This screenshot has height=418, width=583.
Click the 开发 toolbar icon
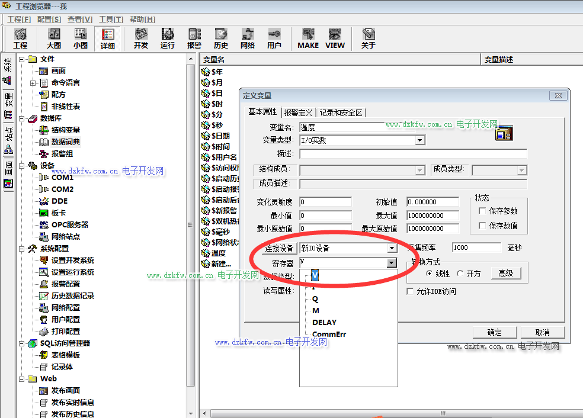141,38
